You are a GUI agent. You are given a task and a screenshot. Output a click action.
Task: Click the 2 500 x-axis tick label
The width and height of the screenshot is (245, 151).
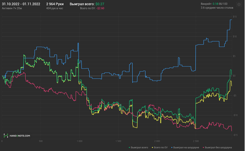(196, 141)
